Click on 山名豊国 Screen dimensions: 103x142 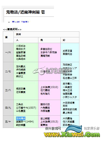(x=21, y=111)
